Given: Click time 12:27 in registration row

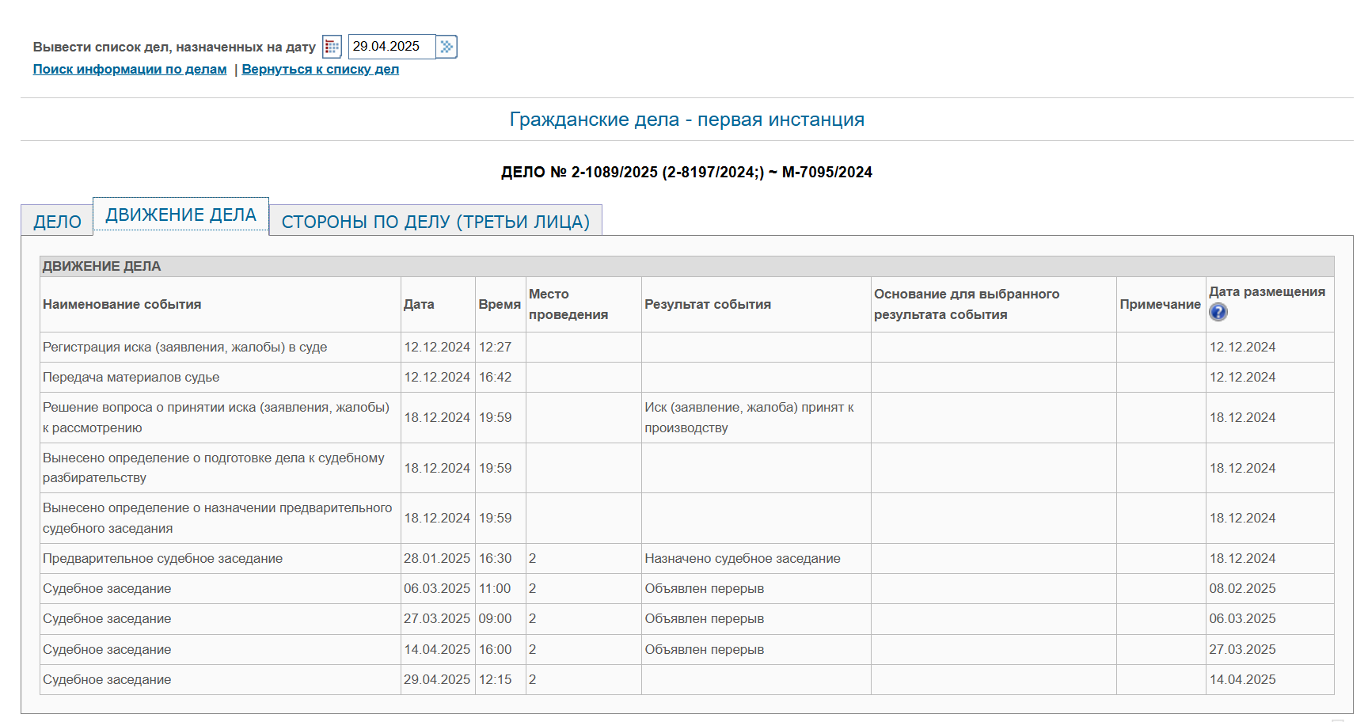Looking at the screenshot, I should pyautogui.click(x=496, y=348).
